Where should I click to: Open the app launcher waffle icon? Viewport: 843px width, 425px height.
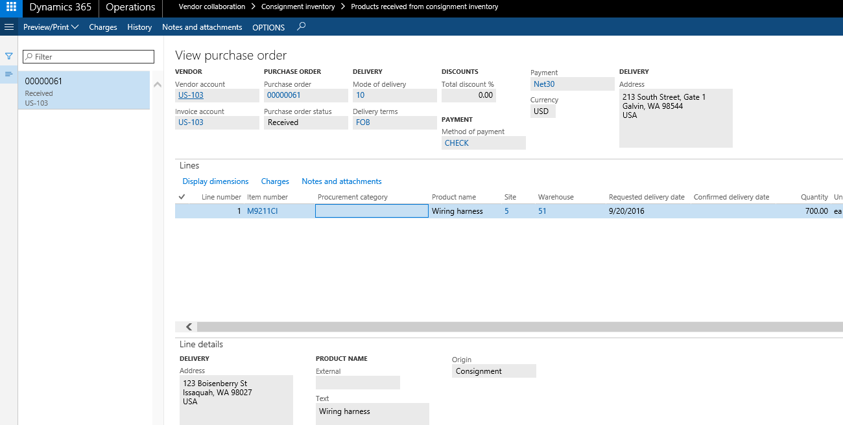11,8
